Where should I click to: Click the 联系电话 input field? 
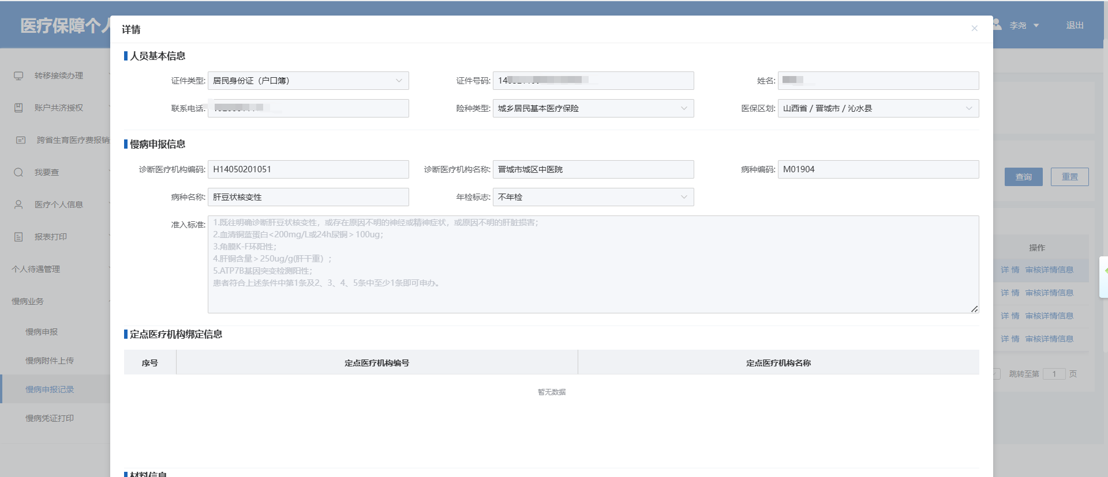click(x=308, y=108)
